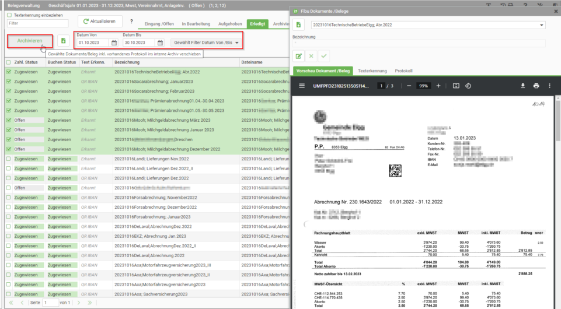
Task: Zoom in with the plus icon
Action: pos(438,86)
